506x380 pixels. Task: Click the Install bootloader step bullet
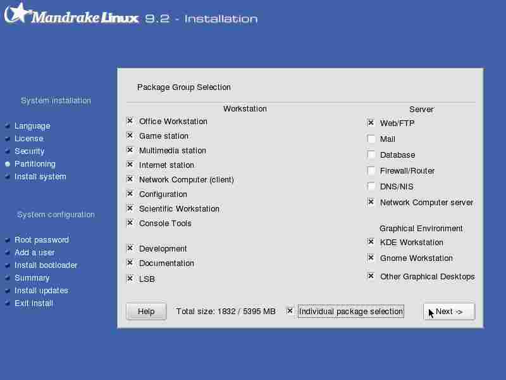[x=8, y=265]
